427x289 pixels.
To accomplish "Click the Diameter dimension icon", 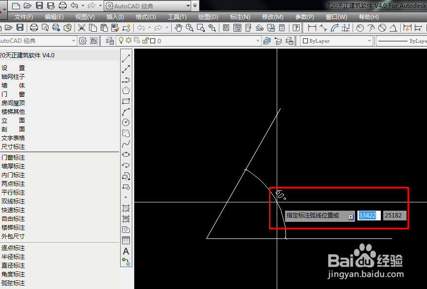I will pyautogui.click(x=382, y=28).
